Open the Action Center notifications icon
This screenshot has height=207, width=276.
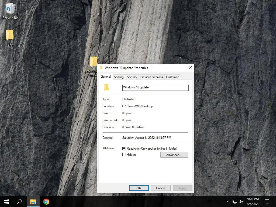[x=267, y=202]
